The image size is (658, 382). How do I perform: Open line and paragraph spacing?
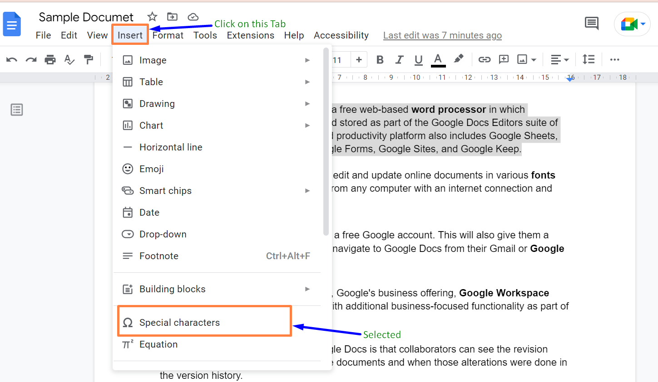point(589,59)
